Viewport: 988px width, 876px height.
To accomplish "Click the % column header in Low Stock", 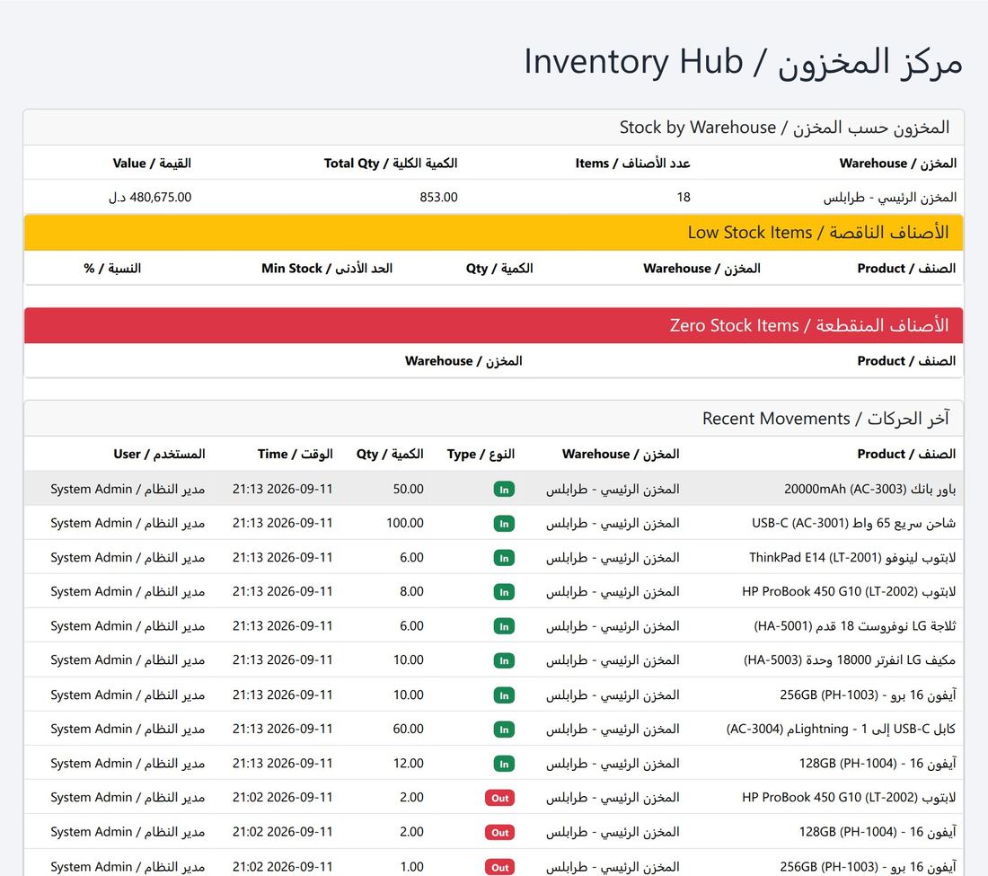I will coord(112,269).
